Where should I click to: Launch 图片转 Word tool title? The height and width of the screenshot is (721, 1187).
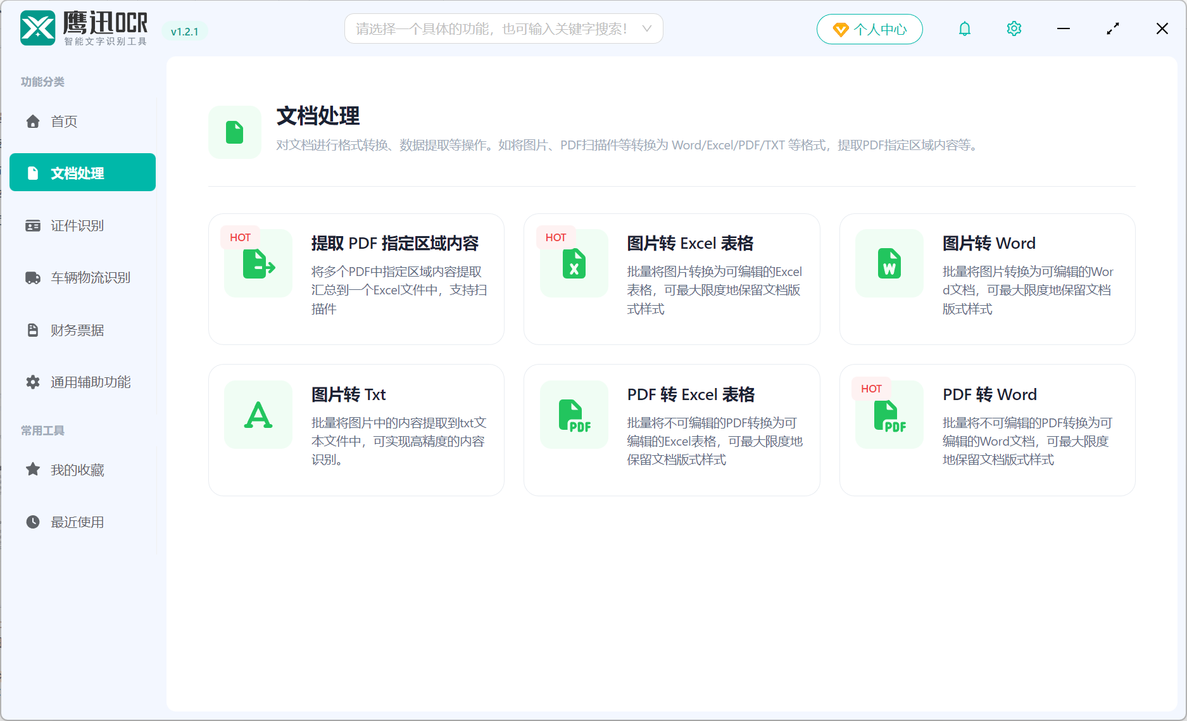(989, 244)
